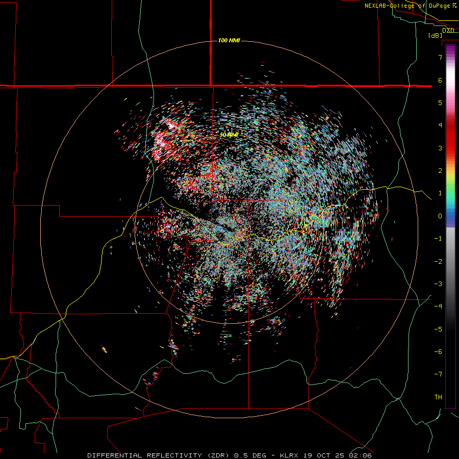Click the [dB] units label
Screen dimensions: 459x459
click(x=436, y=35)
